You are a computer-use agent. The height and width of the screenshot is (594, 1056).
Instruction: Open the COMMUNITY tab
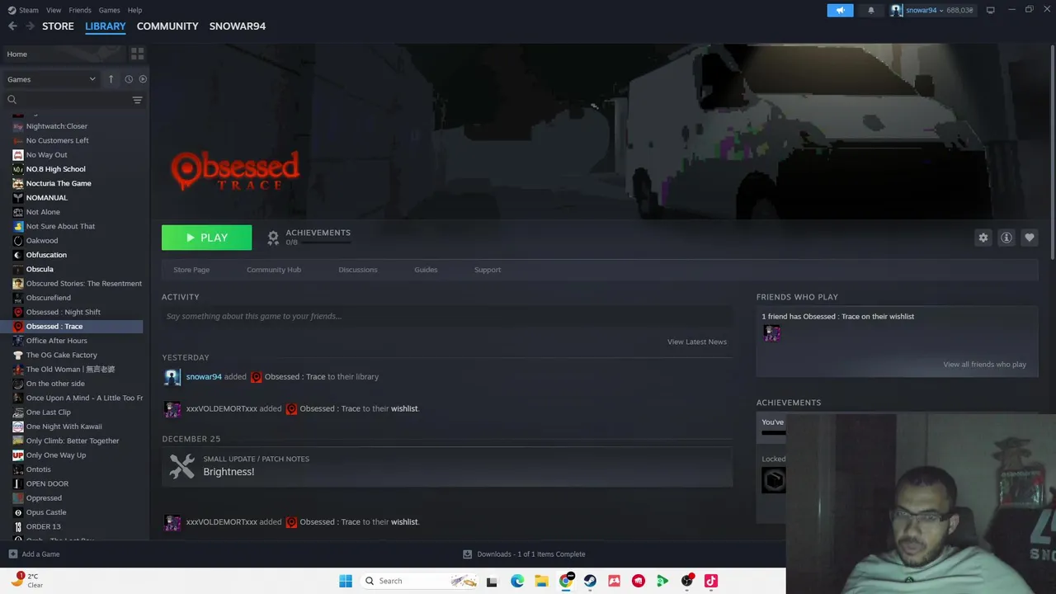[167, 26]
